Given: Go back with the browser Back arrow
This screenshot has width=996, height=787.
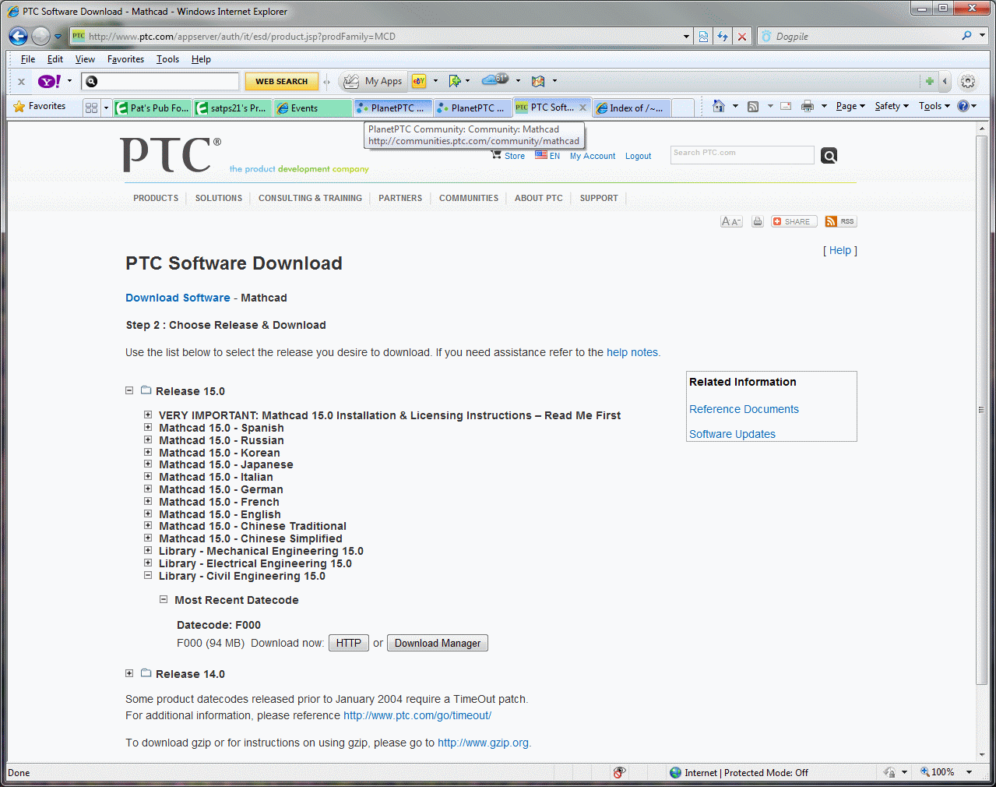Looking at the screenshot, I should (19, 36).
